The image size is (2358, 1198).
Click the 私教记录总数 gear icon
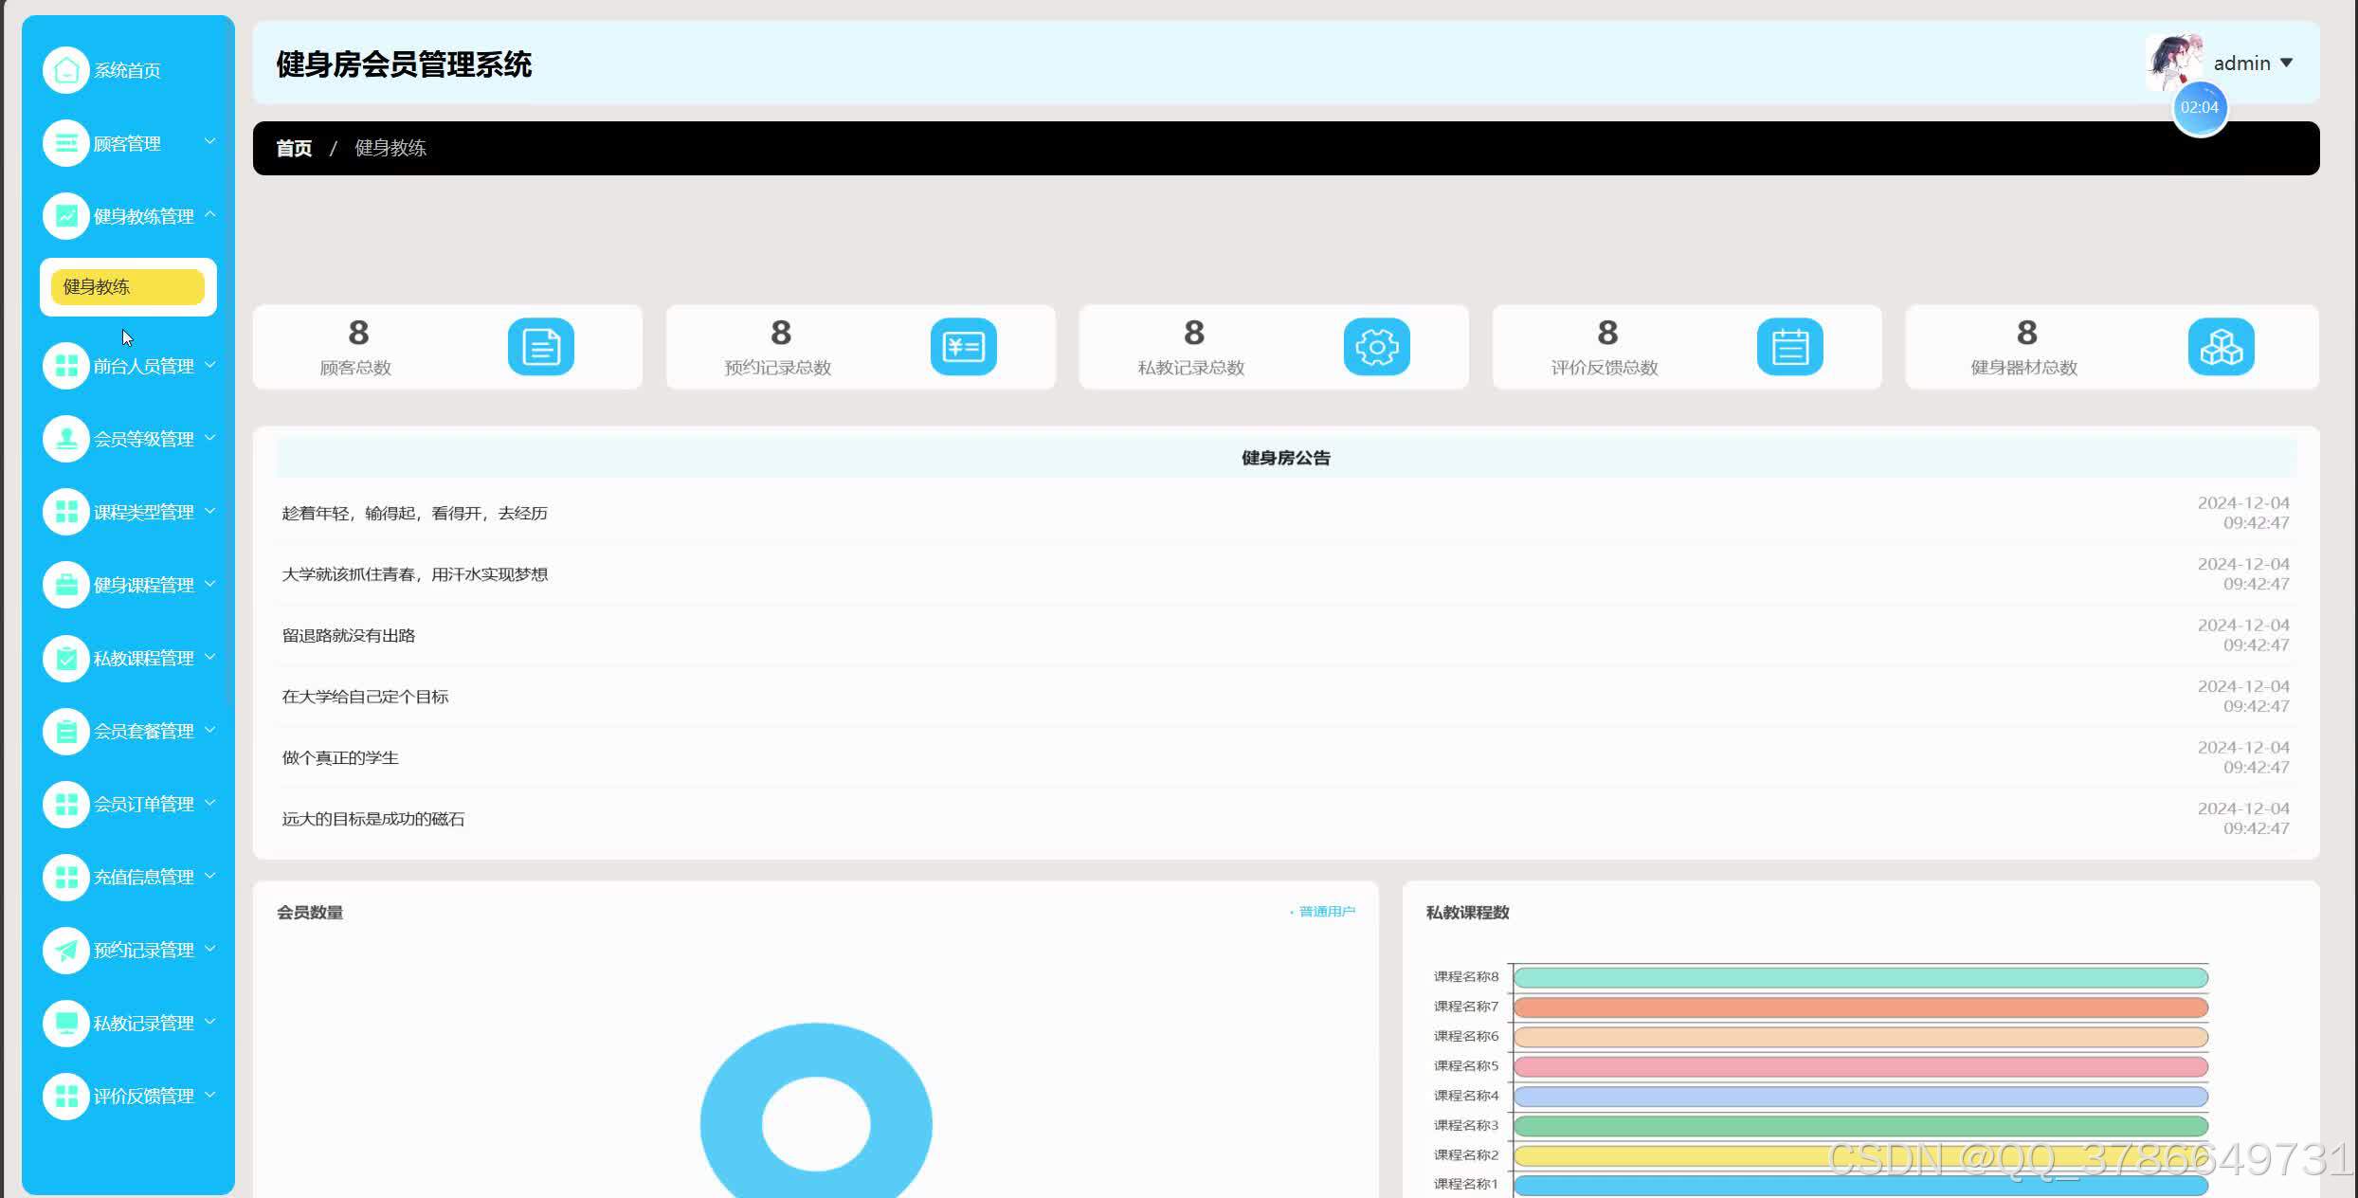click(1376, 347)
